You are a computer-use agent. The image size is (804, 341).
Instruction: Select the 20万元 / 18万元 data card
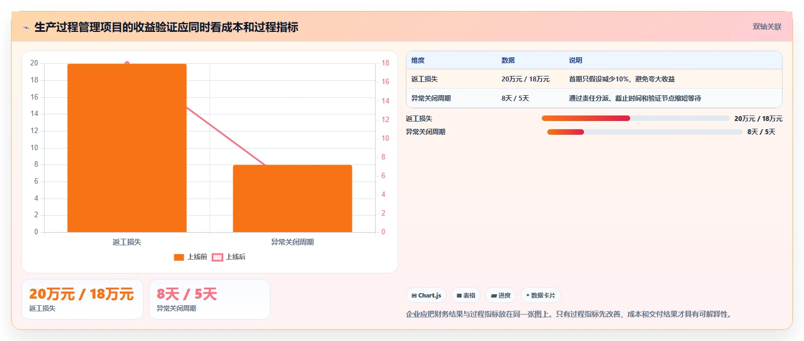[x=82, y=299]
